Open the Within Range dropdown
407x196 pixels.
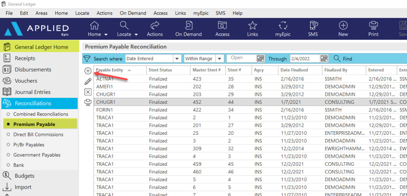(219, 59)
